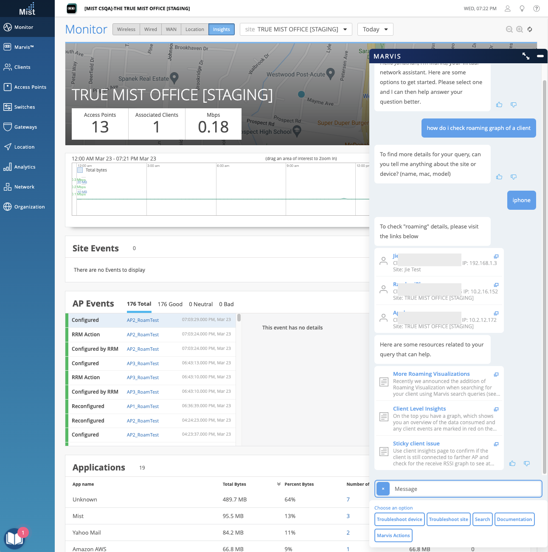This screenshot has height=552, width=548.
Task: Toggle the Total bytes checkbox
Action: [x=80, y=170]
